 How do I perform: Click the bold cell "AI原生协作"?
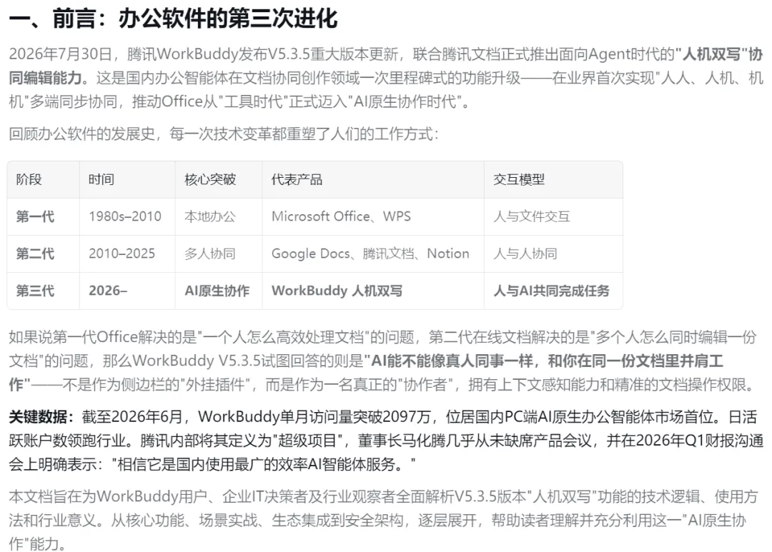click(x=217, y=291)
